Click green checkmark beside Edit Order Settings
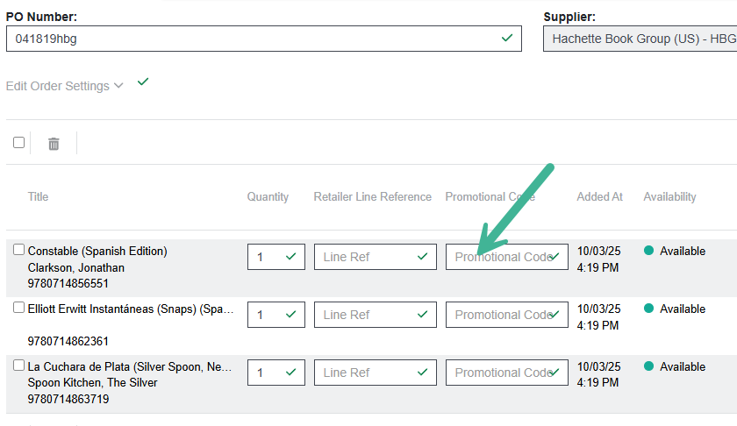Image resolution: width=737 pixels, height=426 pixels. pyautogui.click(x=143, y=82)
